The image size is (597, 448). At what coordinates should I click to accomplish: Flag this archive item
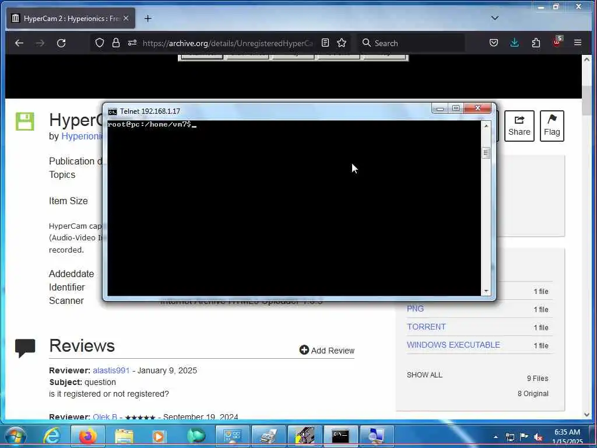tap(552, 126)
